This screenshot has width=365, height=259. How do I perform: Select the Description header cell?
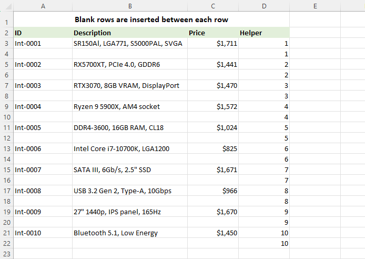[x=129, y=33]
